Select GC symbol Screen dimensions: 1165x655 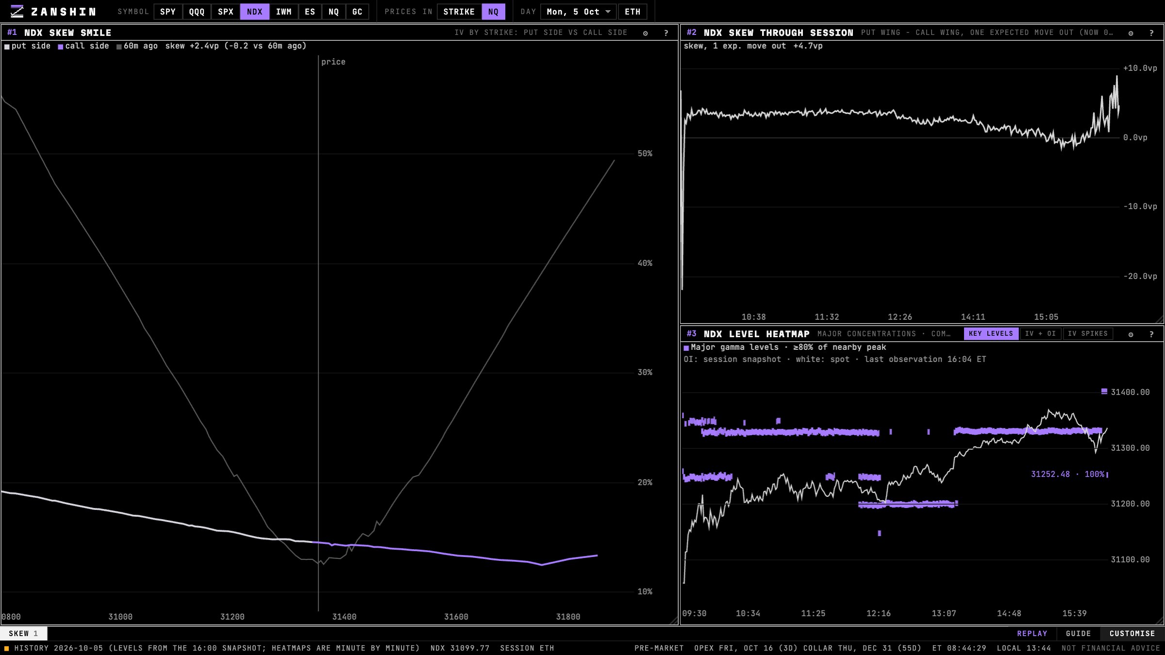(357, 12)
